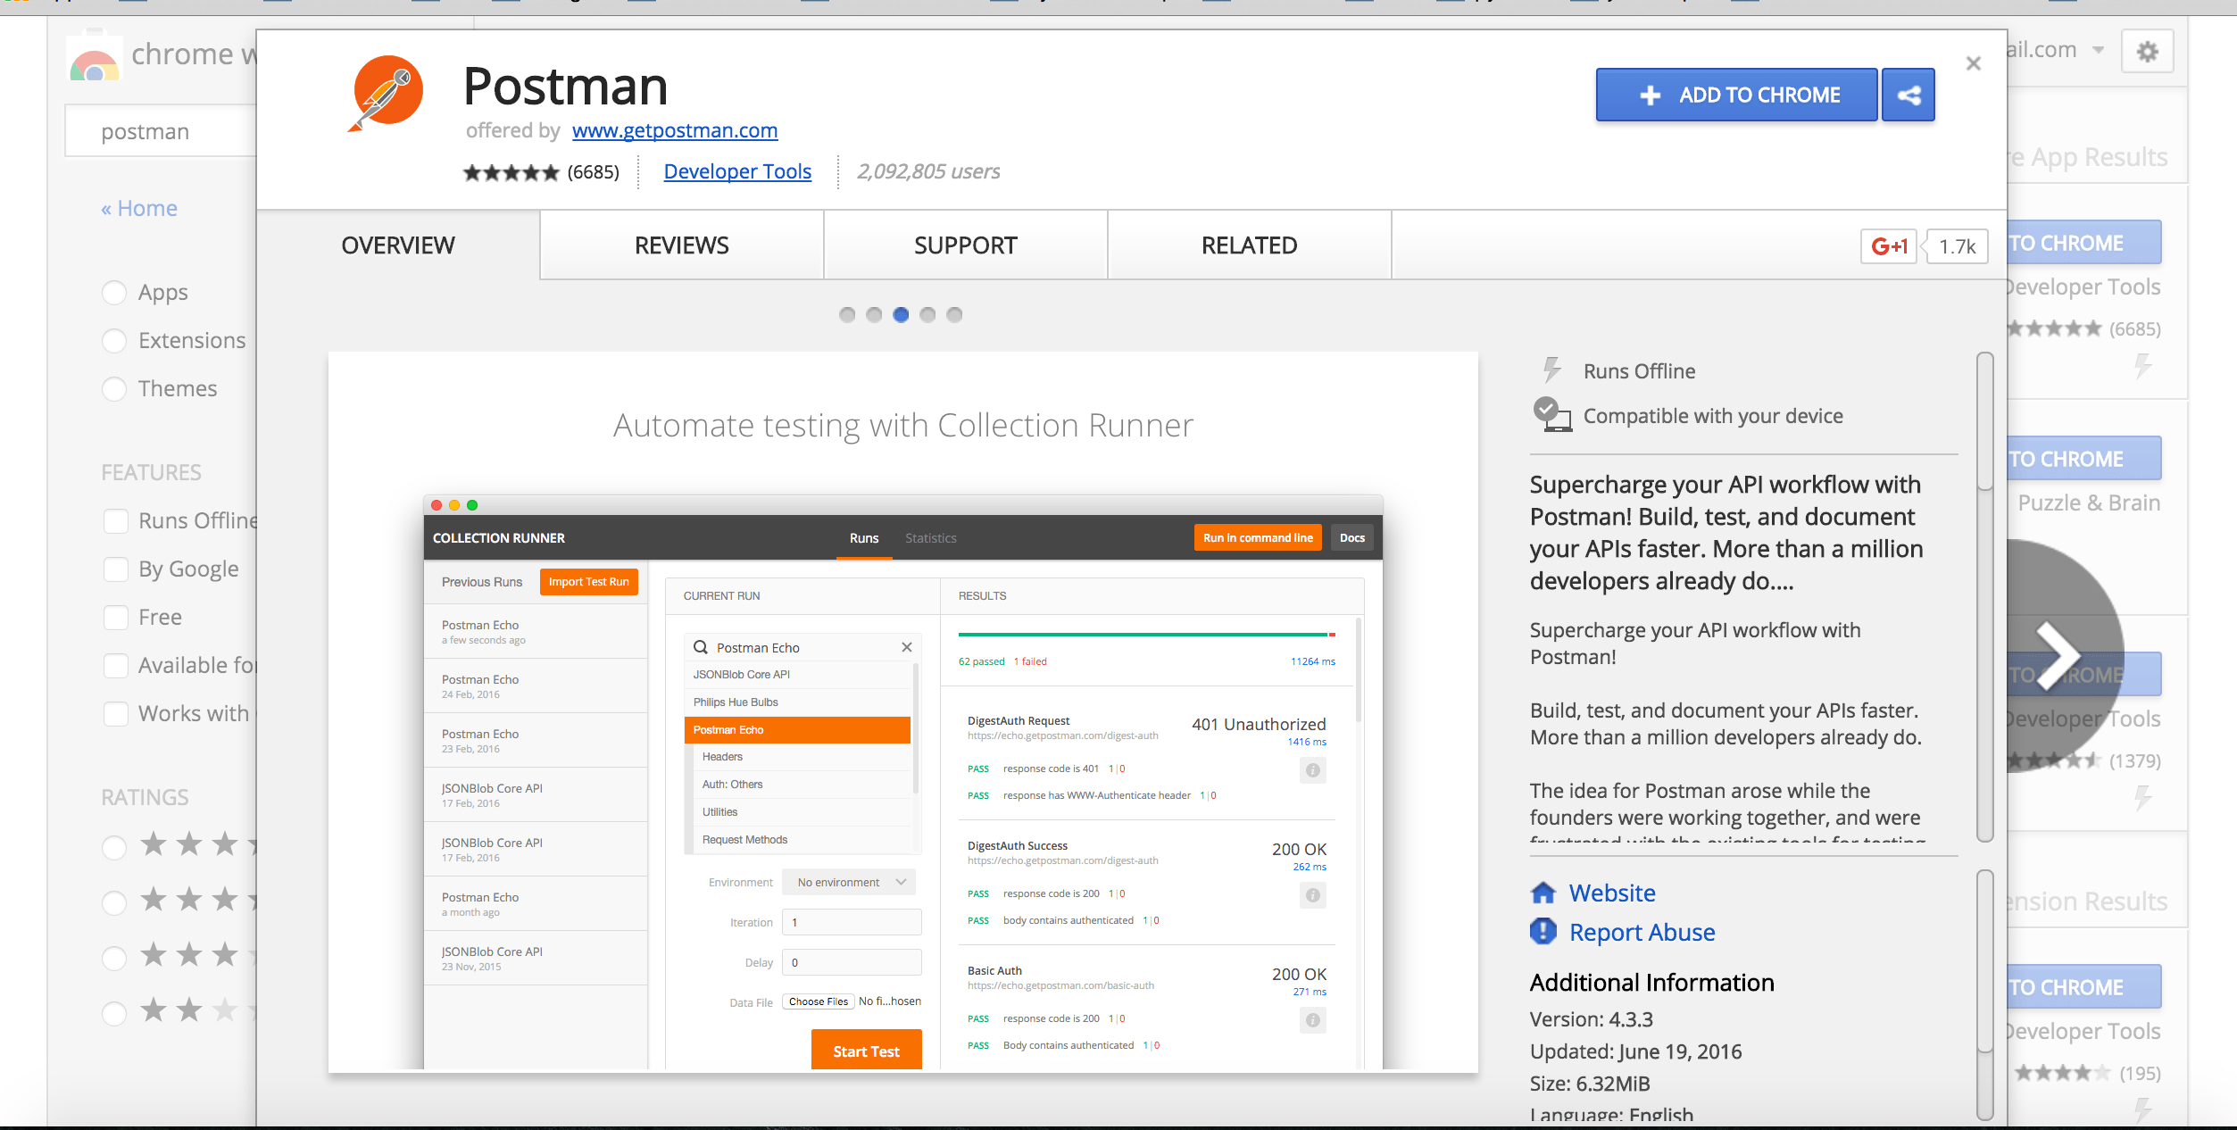
Task: Click the next arrow chevron overlay
Action: 2058,654
